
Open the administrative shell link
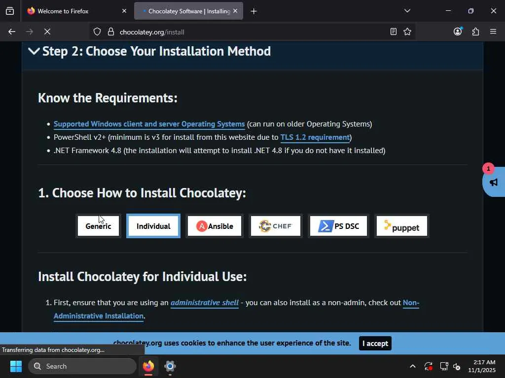pos(205,303)
